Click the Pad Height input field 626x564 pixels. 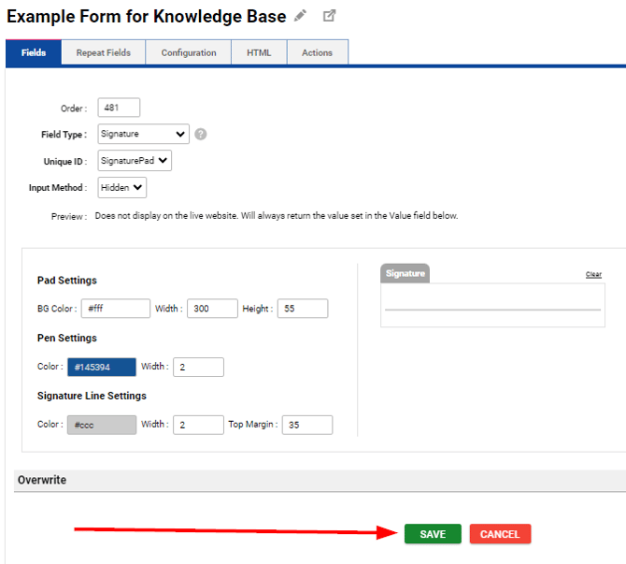[302, 309]
